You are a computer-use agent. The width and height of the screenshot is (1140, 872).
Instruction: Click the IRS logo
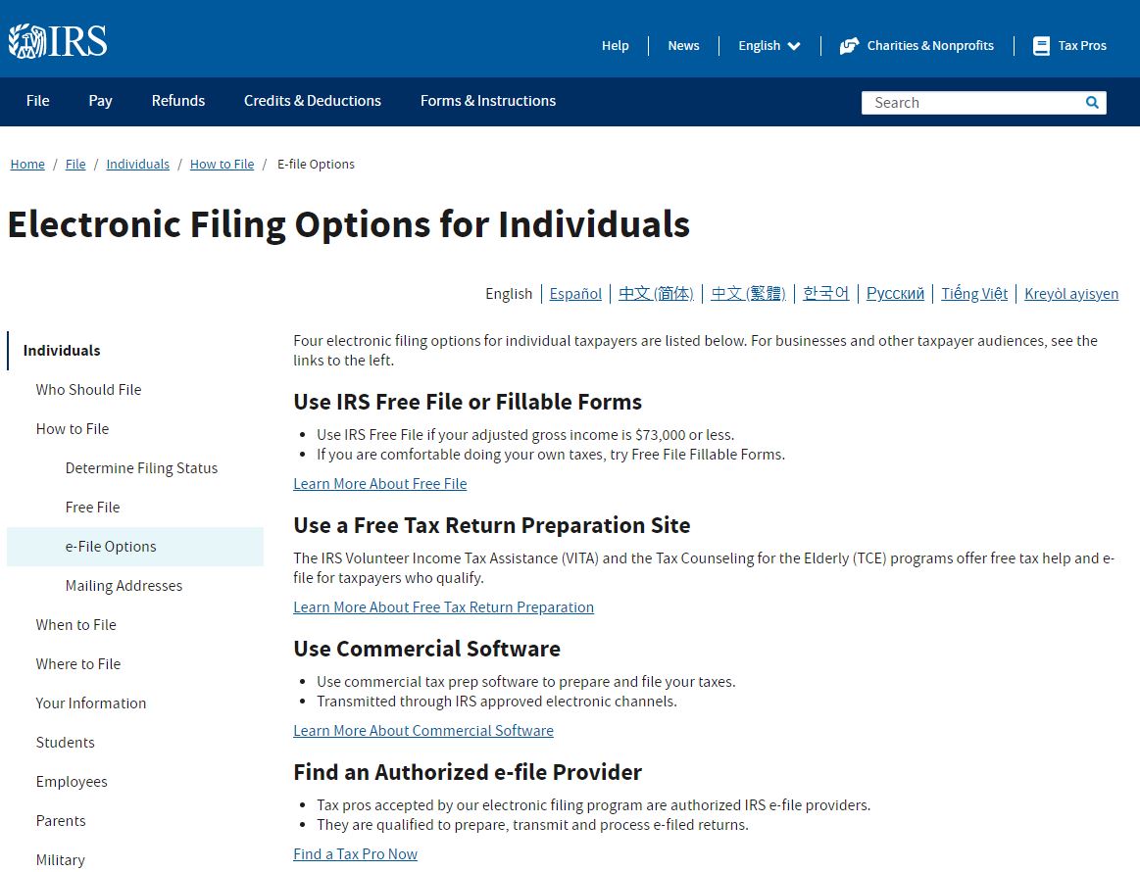[x=58, y=41]
